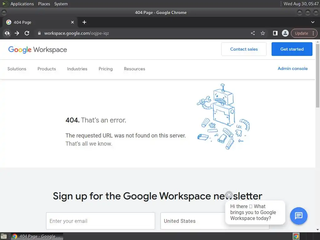
Task: Open the System menu
Action: pyautogui.click(x=61, y=4)
